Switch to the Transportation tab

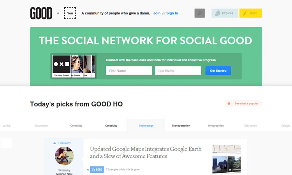coord(181,126)
